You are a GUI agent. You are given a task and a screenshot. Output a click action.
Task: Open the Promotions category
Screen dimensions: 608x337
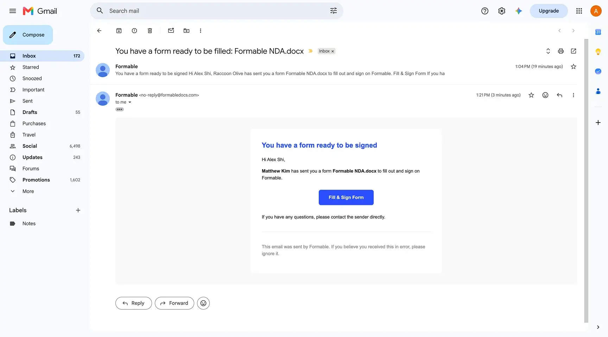42,180
